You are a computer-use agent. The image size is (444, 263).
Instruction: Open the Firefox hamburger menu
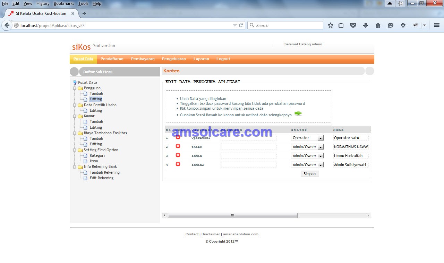pyautogui.click(x=437, y=25)
